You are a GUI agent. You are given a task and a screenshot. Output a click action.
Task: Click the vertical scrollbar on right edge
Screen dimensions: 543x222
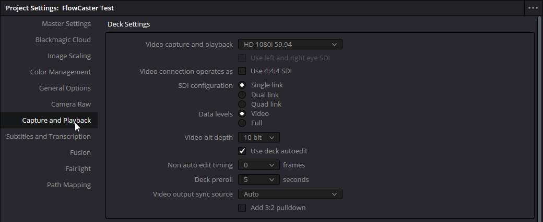pos(540,119)
